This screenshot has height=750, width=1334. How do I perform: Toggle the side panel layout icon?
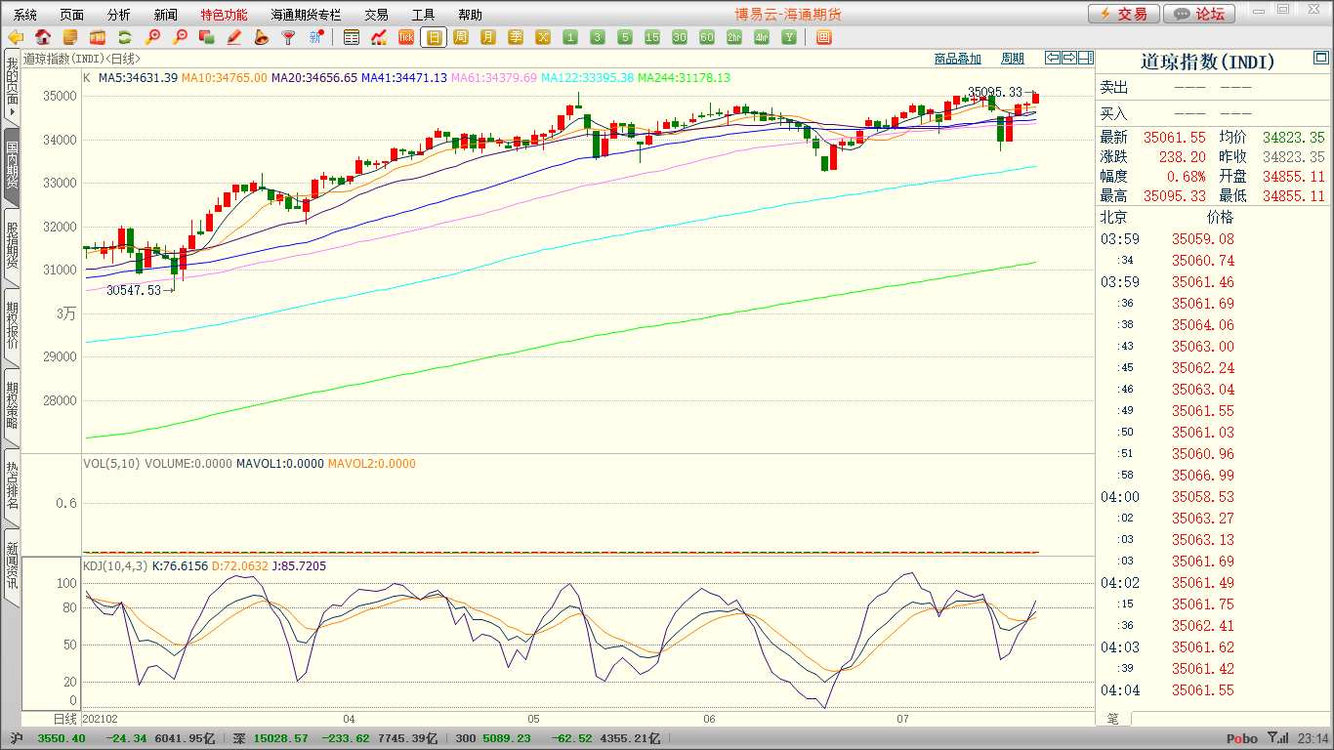(x=1086, y=58)
